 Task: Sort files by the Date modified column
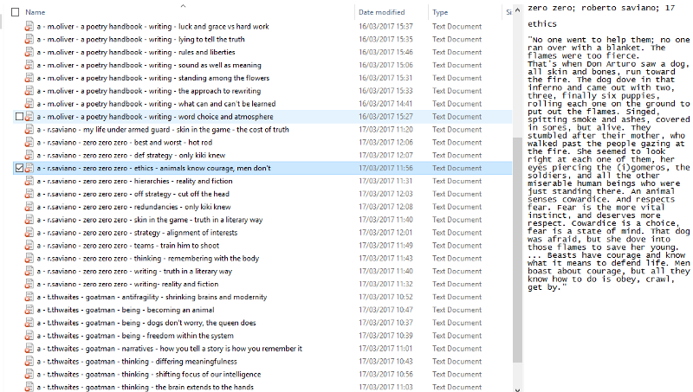click(381, 12)
